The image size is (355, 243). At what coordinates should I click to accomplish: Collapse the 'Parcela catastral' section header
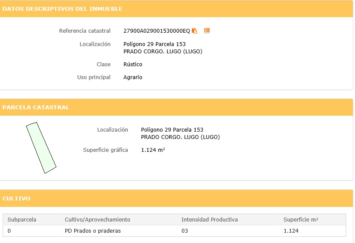click(36, 108)
